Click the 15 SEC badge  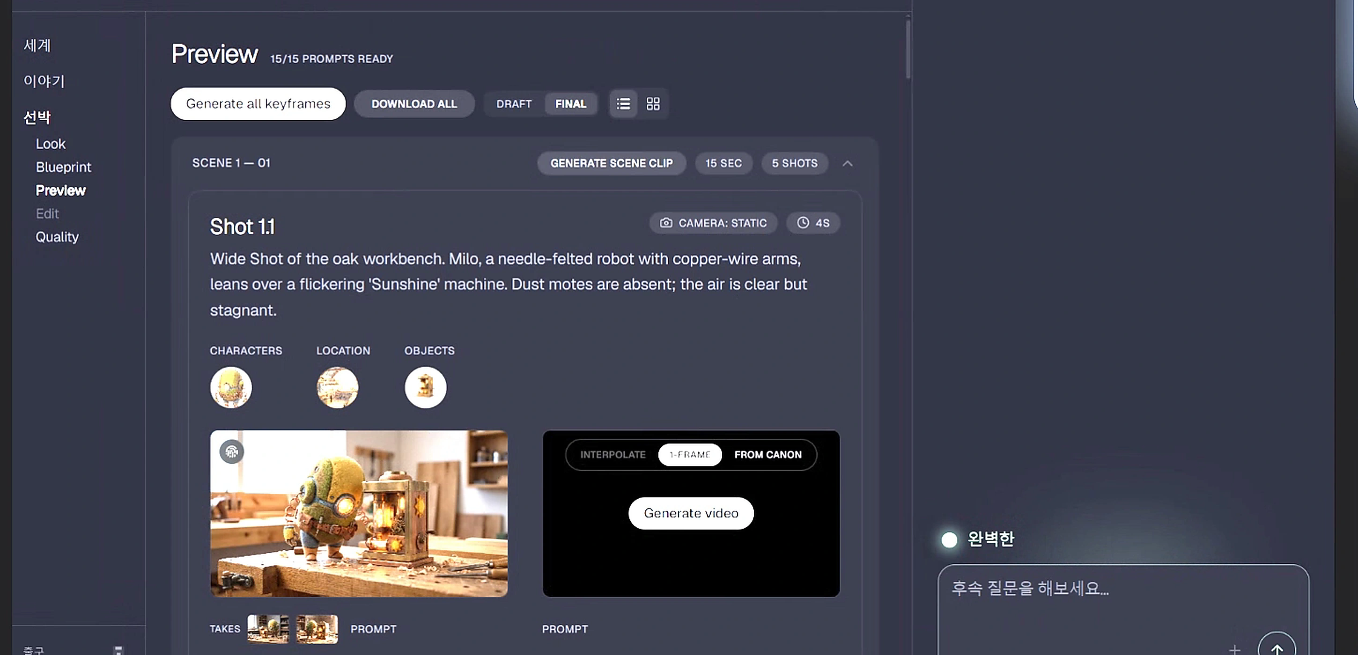pos(723,163)
